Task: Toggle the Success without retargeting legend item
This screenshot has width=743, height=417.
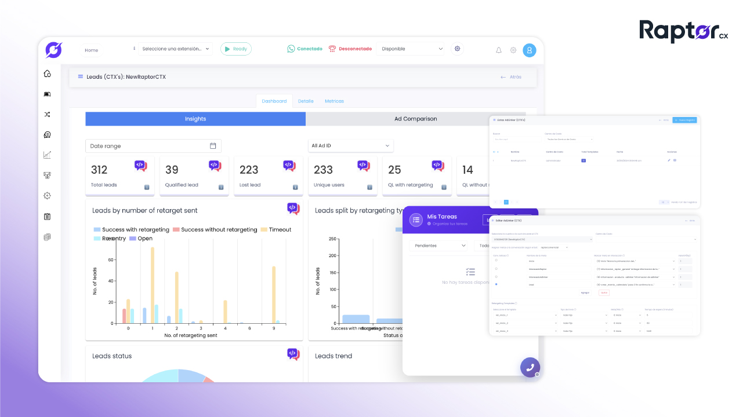Action: tap(215, 229)
